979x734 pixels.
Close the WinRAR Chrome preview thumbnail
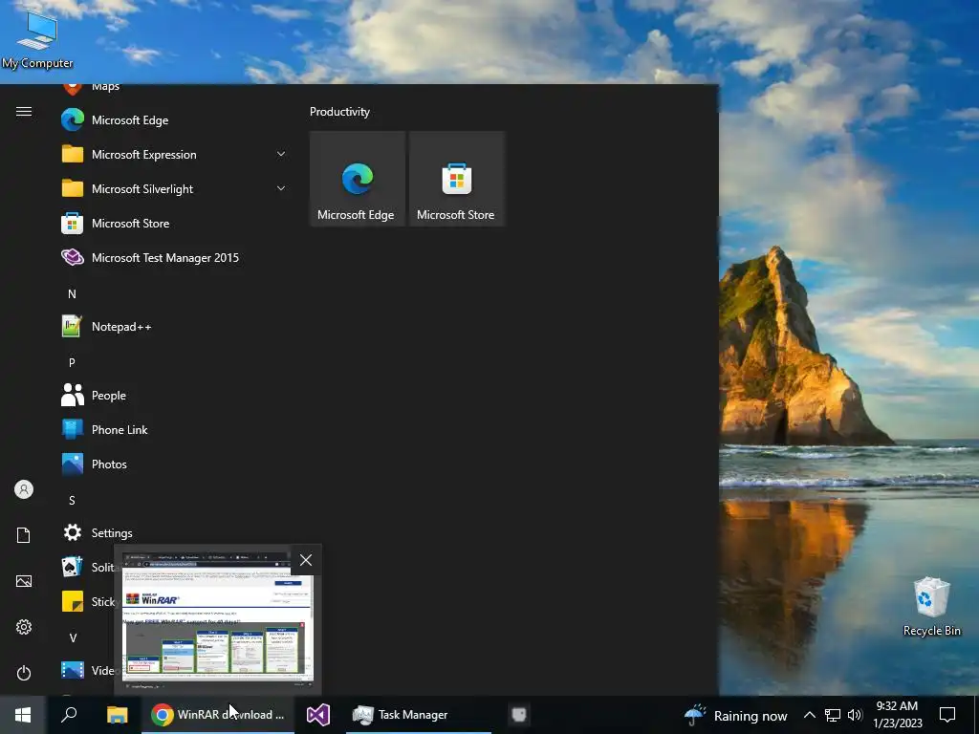[306, 560]
